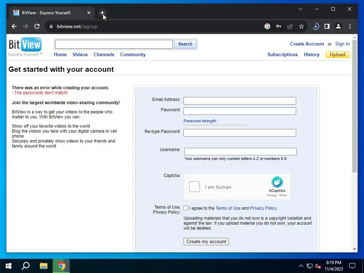Bookmark this page with star icon
Viewport: 364px width, 273px height.
pos(301,26)
